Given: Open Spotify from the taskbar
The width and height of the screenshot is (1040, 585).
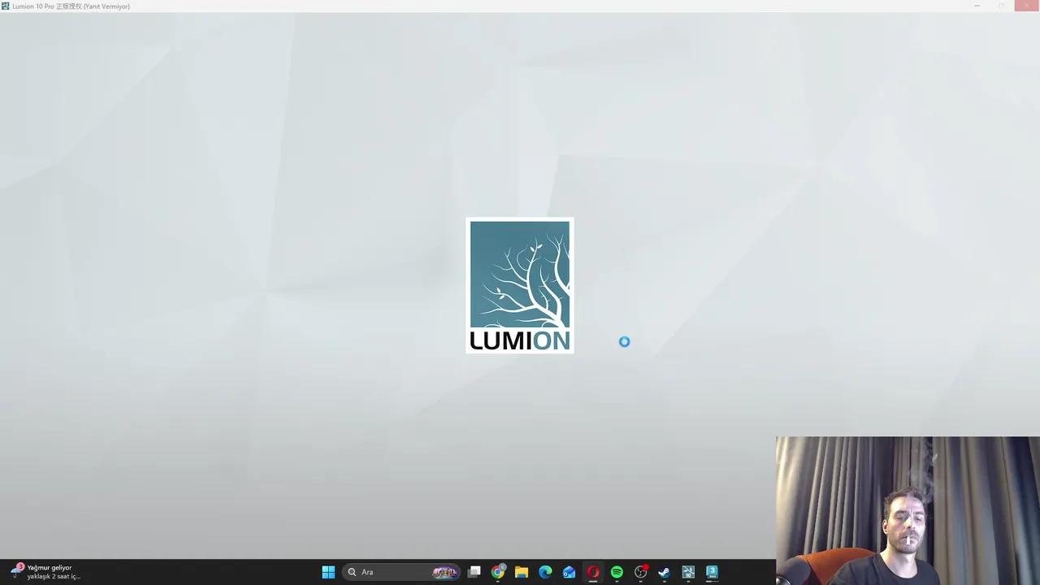Looking at the screenshot, I should tap(617, 572).
